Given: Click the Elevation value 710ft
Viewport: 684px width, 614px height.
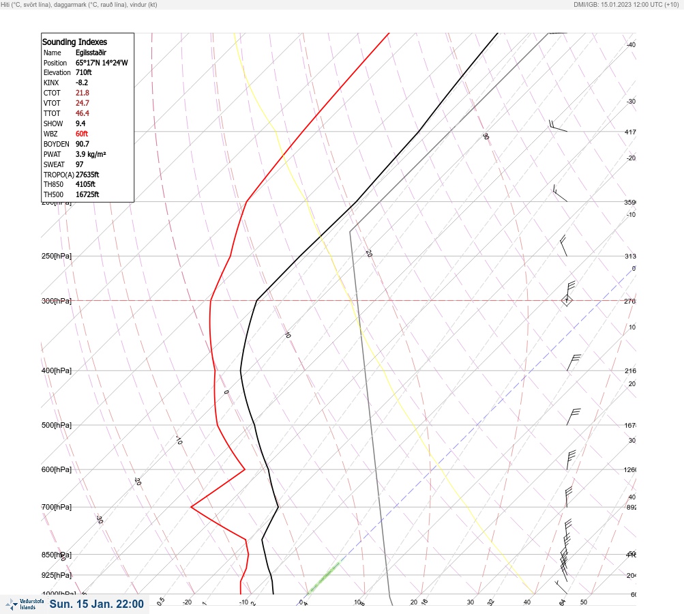Looking at the screenshot, I should [83, 72].
